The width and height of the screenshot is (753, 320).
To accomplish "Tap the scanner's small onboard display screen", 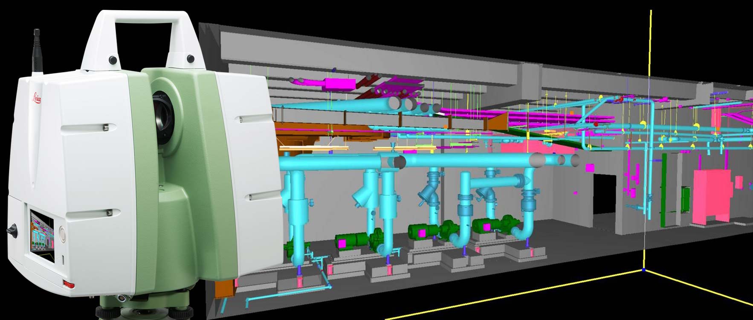I will (x=43, y=232).
